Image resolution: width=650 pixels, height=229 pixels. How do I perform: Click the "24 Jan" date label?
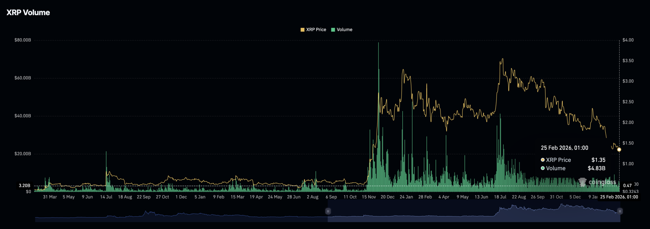pos(406,197)
